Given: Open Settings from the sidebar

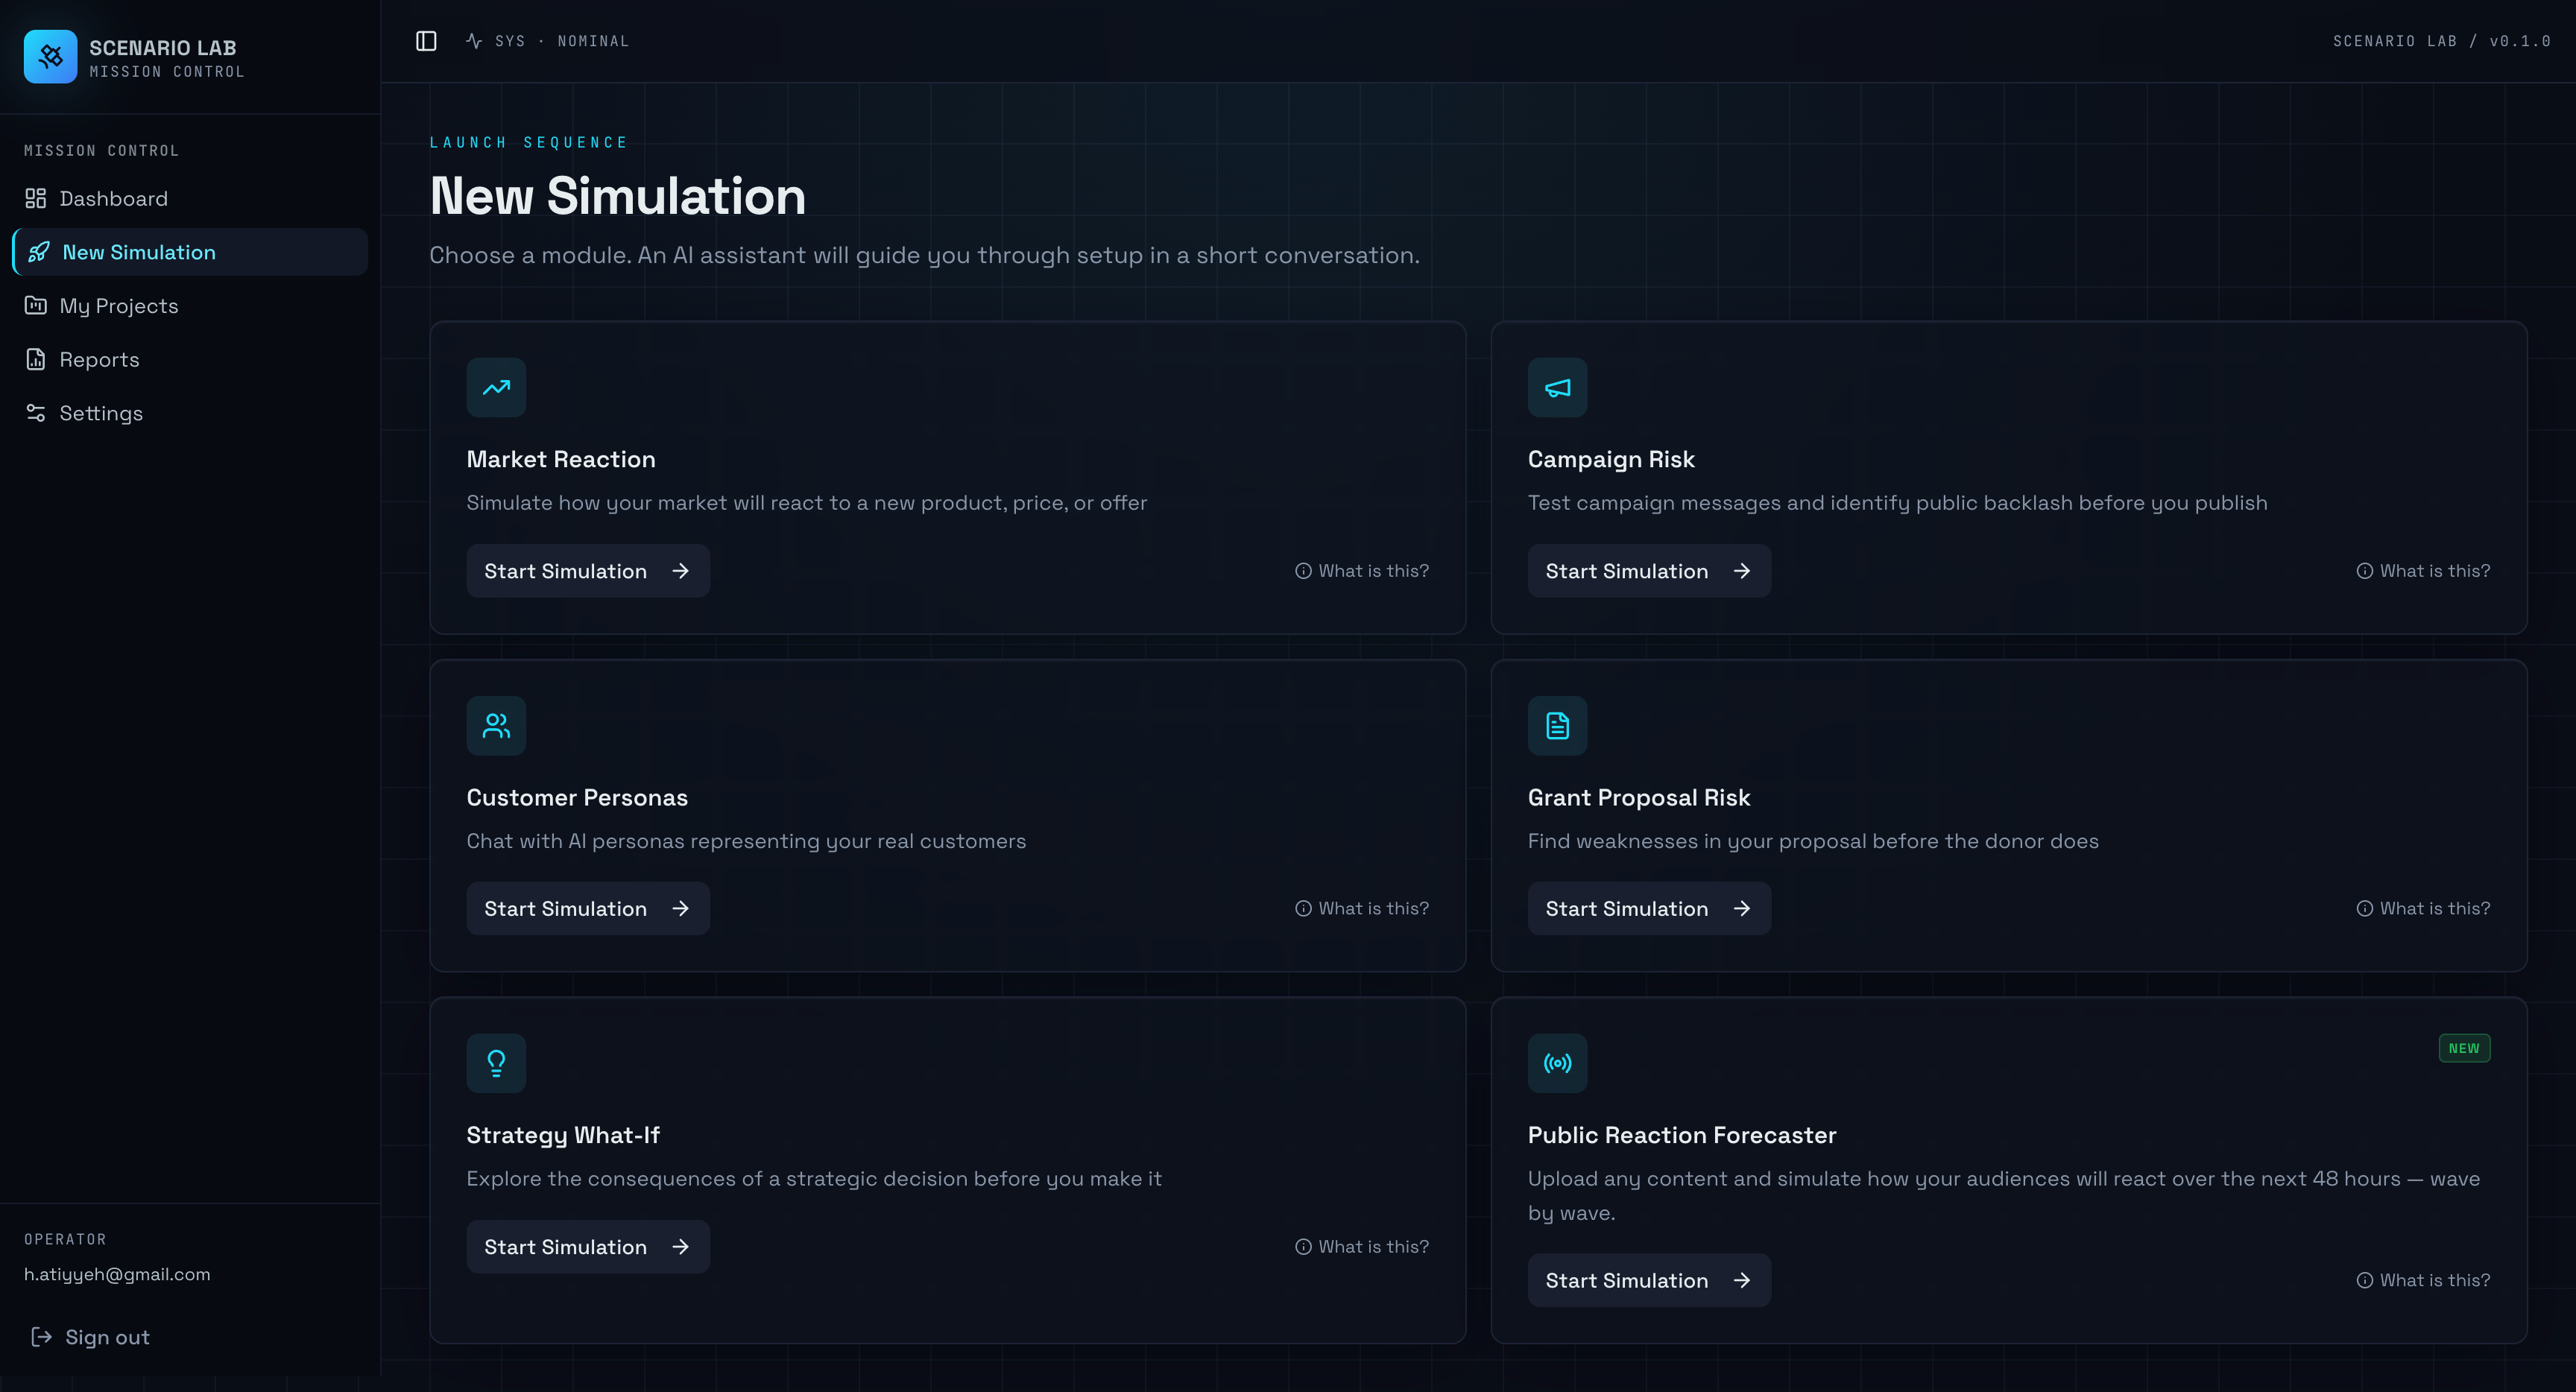Looking at the screenshot, I should coord(190,413).
